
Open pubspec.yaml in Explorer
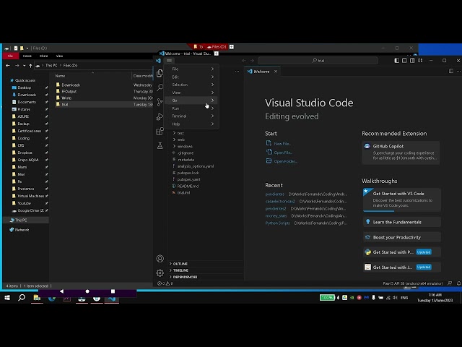[188, 179]
